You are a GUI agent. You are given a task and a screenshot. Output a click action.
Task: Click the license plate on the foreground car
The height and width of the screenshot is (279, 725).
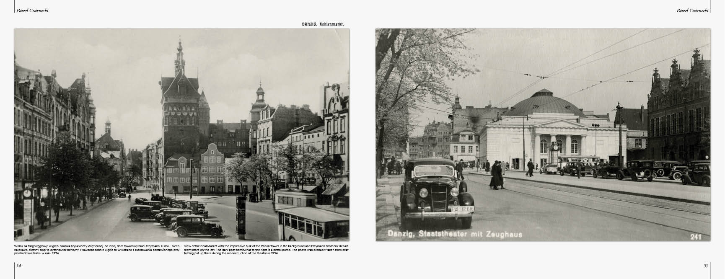point(462,209)
